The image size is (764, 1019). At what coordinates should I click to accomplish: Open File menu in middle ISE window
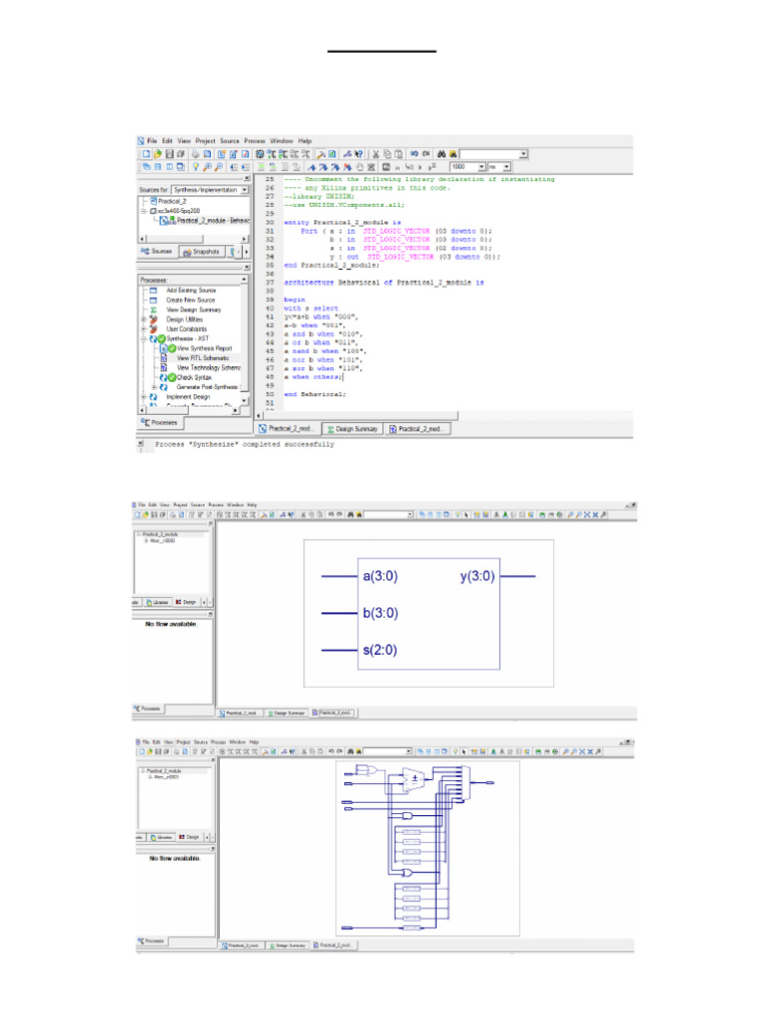[141, 505]
